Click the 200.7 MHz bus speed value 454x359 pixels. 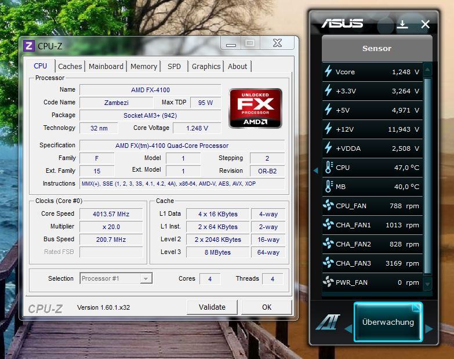111,240
